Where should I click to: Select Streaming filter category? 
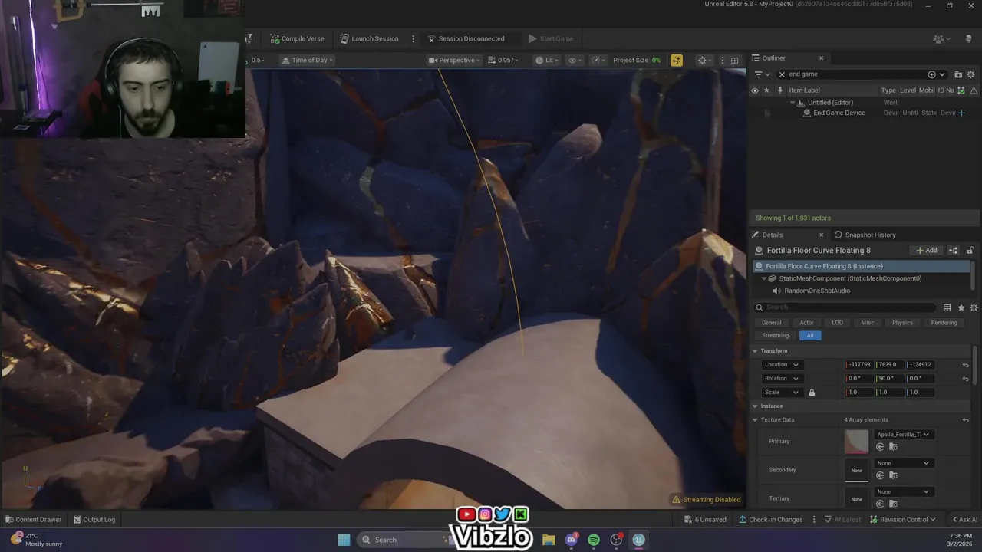click(775, 335)
